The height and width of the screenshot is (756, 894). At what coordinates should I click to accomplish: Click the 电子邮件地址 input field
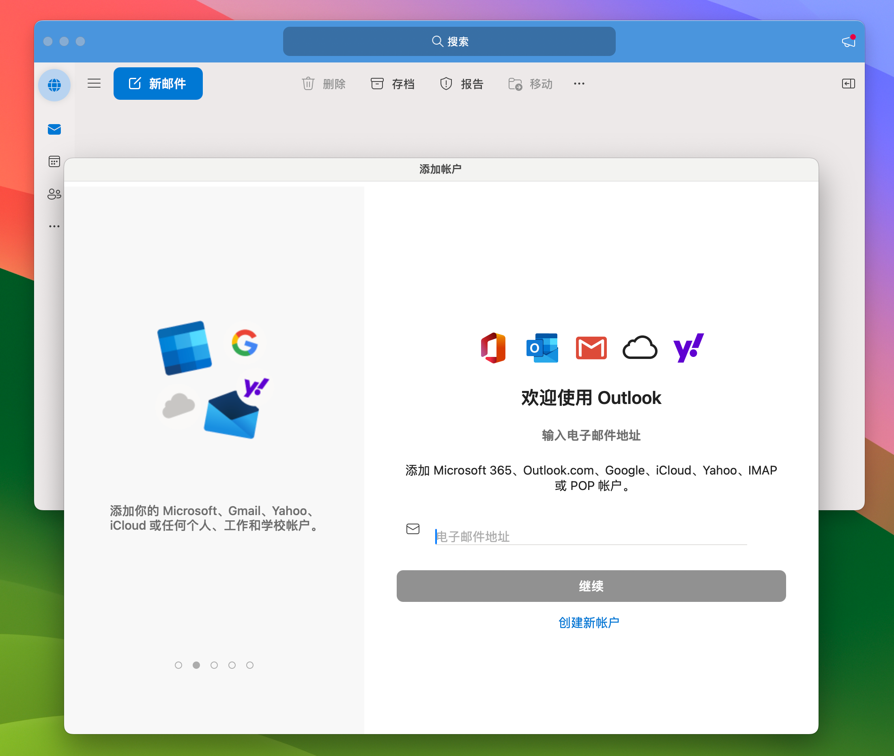(591, 536)
